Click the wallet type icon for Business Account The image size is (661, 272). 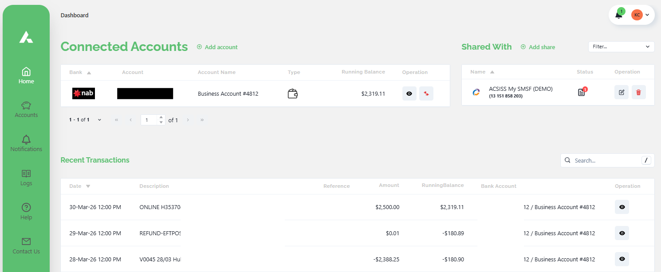(x=292, y=93)
